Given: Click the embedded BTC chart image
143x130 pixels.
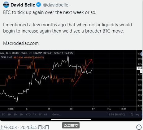Looking at the screenshot, I should (x=71, y=85).
